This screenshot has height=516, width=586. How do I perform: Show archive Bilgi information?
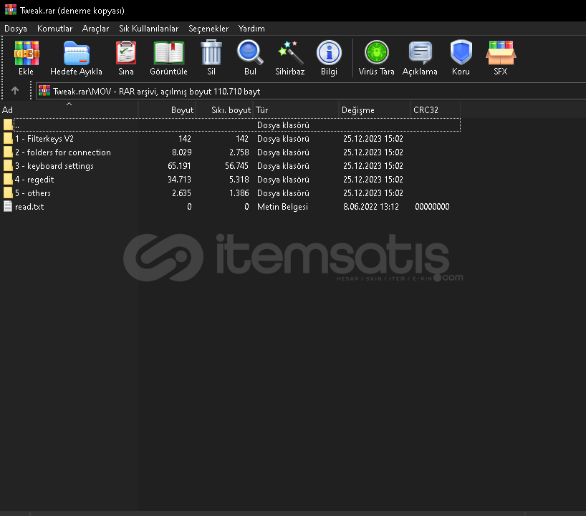click(329, 58)
